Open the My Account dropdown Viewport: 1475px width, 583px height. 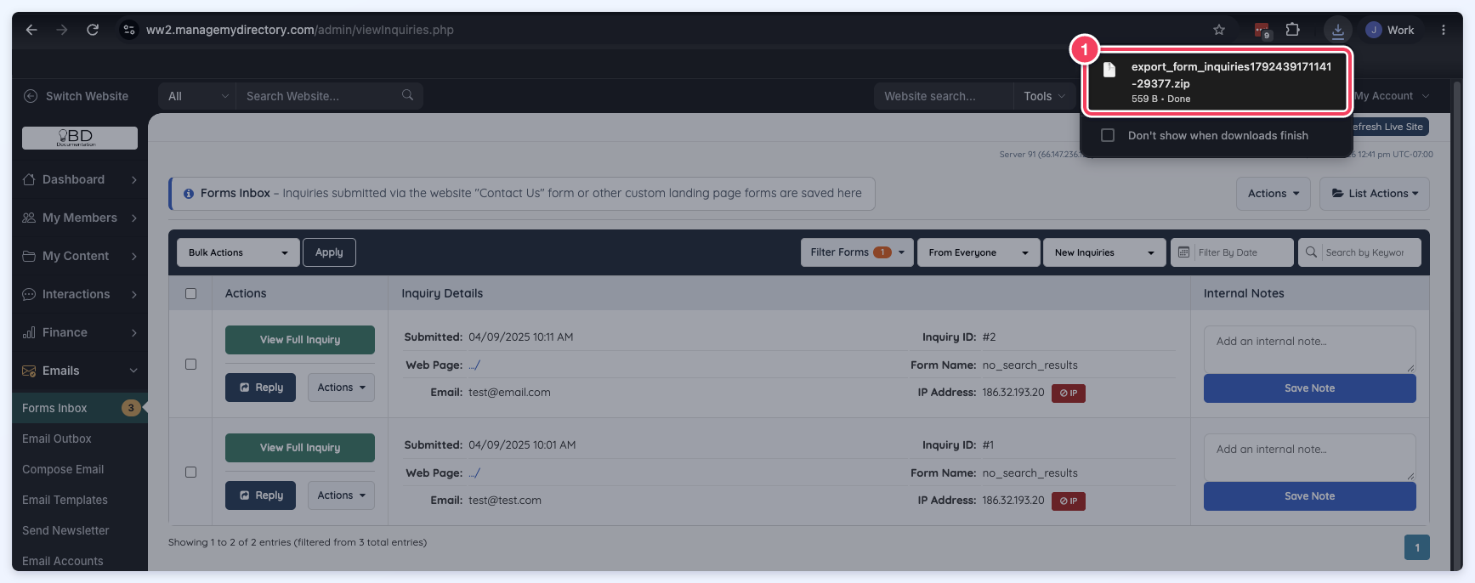[1392, 96]
